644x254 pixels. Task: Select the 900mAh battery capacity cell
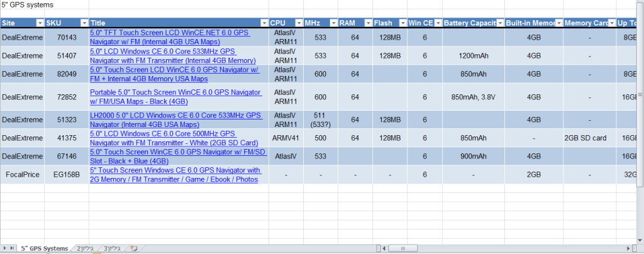[473, 157]
